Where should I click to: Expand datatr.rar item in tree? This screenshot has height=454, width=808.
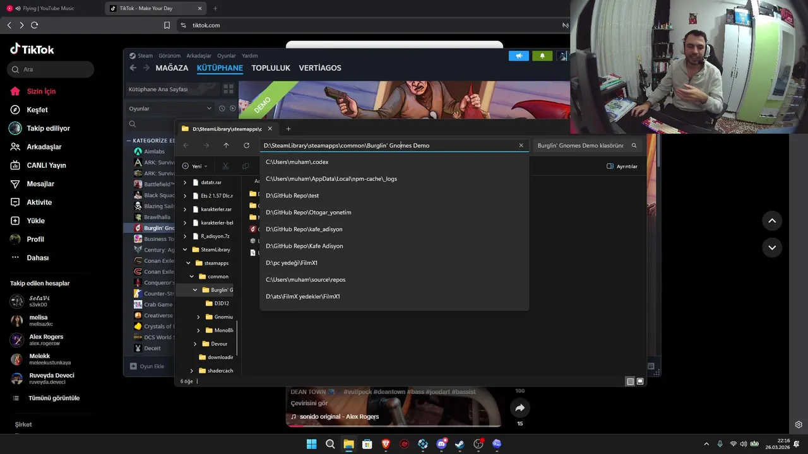[185, 182]
